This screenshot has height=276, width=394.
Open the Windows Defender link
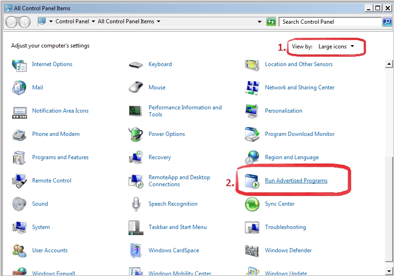[288, 250]
